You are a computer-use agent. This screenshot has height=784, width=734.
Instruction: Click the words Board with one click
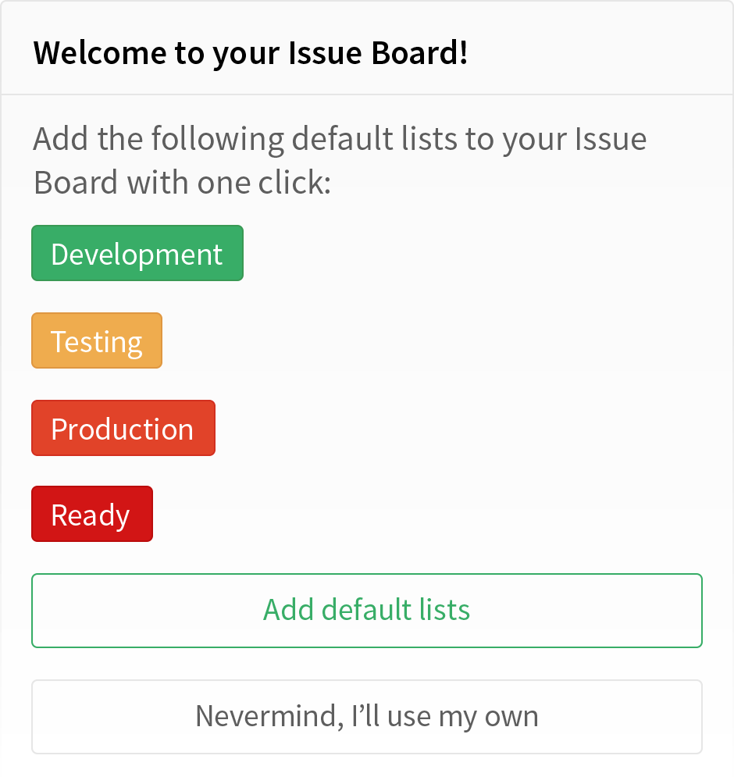(x=182, y=183)
